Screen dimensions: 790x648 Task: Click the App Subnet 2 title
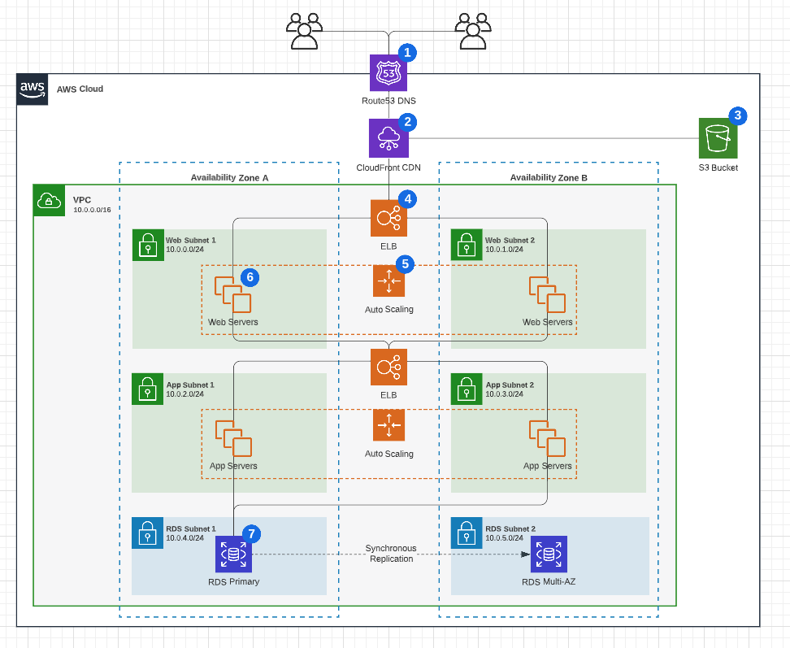(510, 385)
